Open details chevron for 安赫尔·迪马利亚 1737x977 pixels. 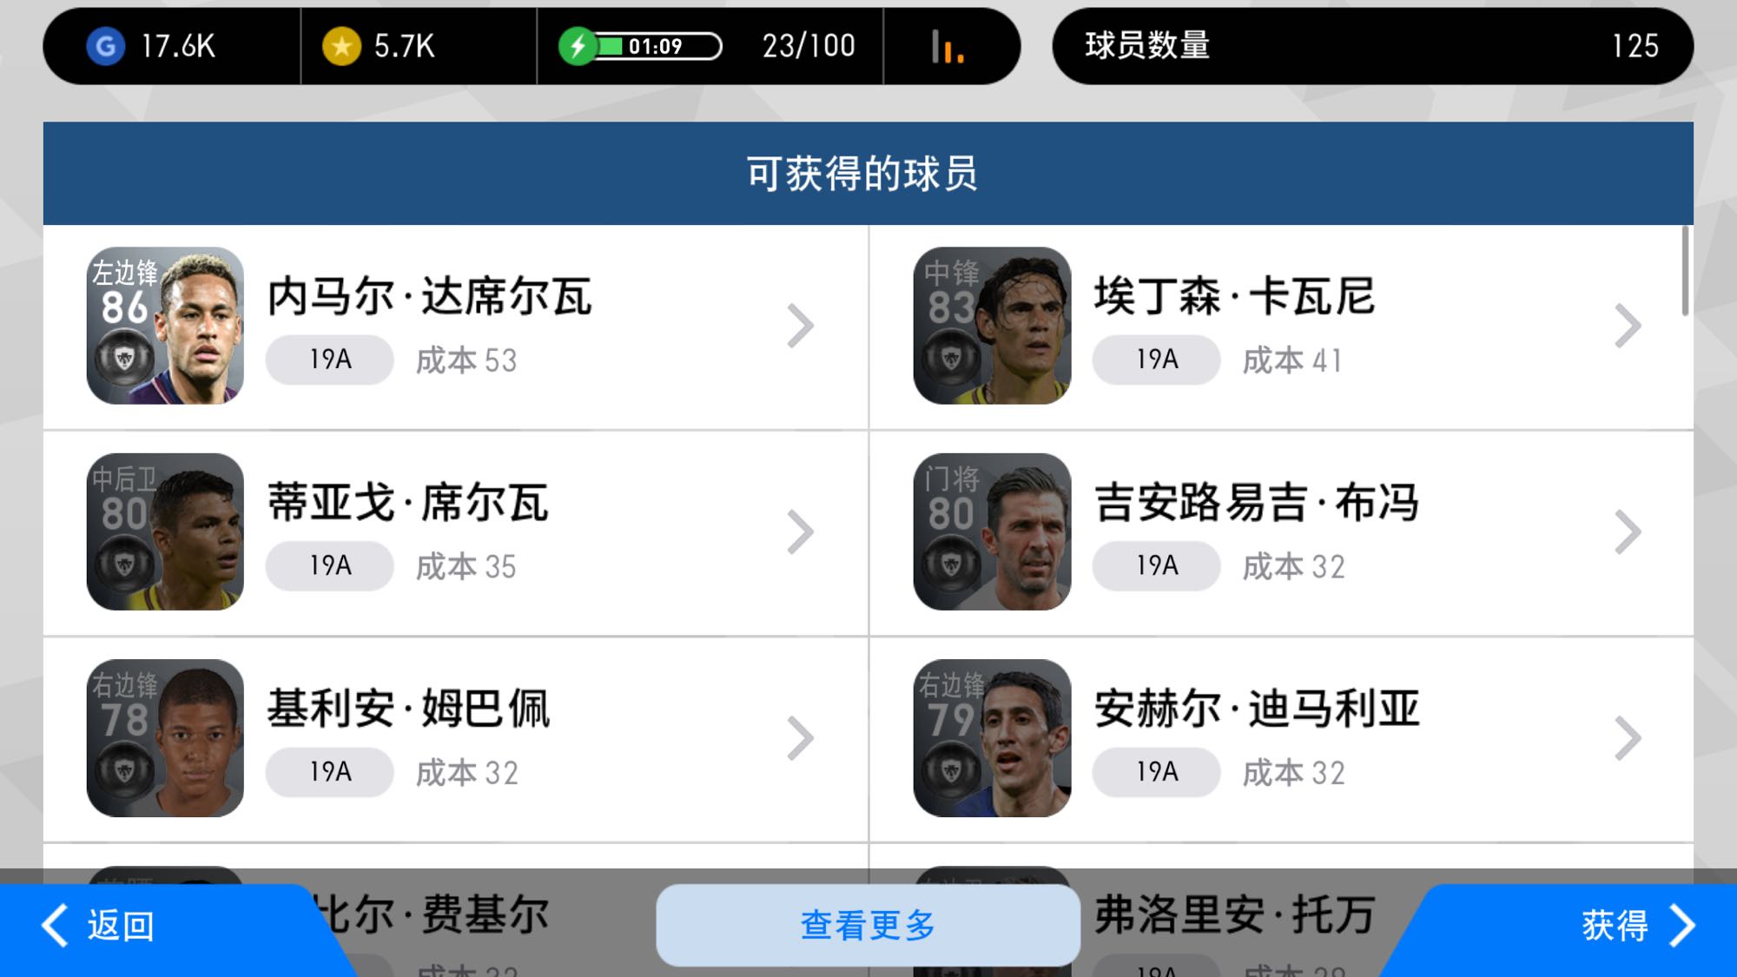pyautogui.click(x=1627, y=737)
